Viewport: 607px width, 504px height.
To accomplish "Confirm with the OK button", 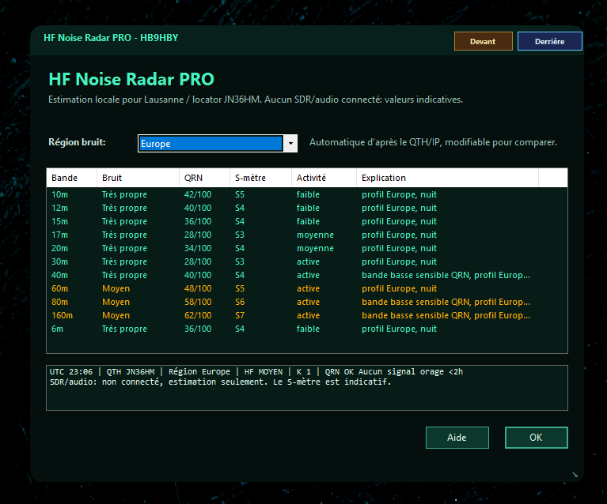I will tap(536, 438).
